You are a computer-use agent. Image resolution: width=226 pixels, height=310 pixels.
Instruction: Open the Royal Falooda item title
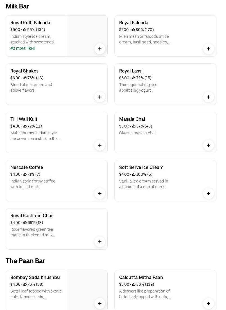point(134,23)
